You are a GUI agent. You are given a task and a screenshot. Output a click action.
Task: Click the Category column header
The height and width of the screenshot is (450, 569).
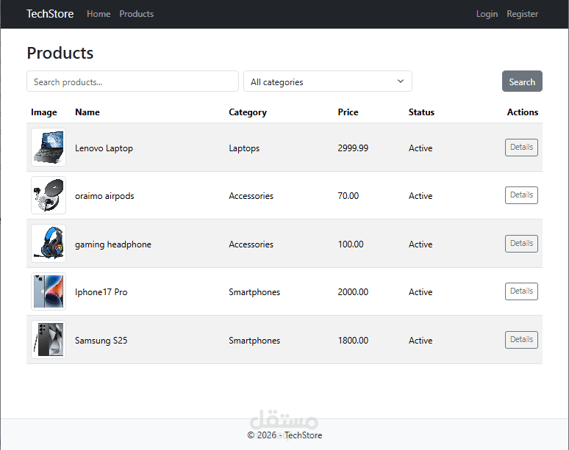[x=248, y=112]
